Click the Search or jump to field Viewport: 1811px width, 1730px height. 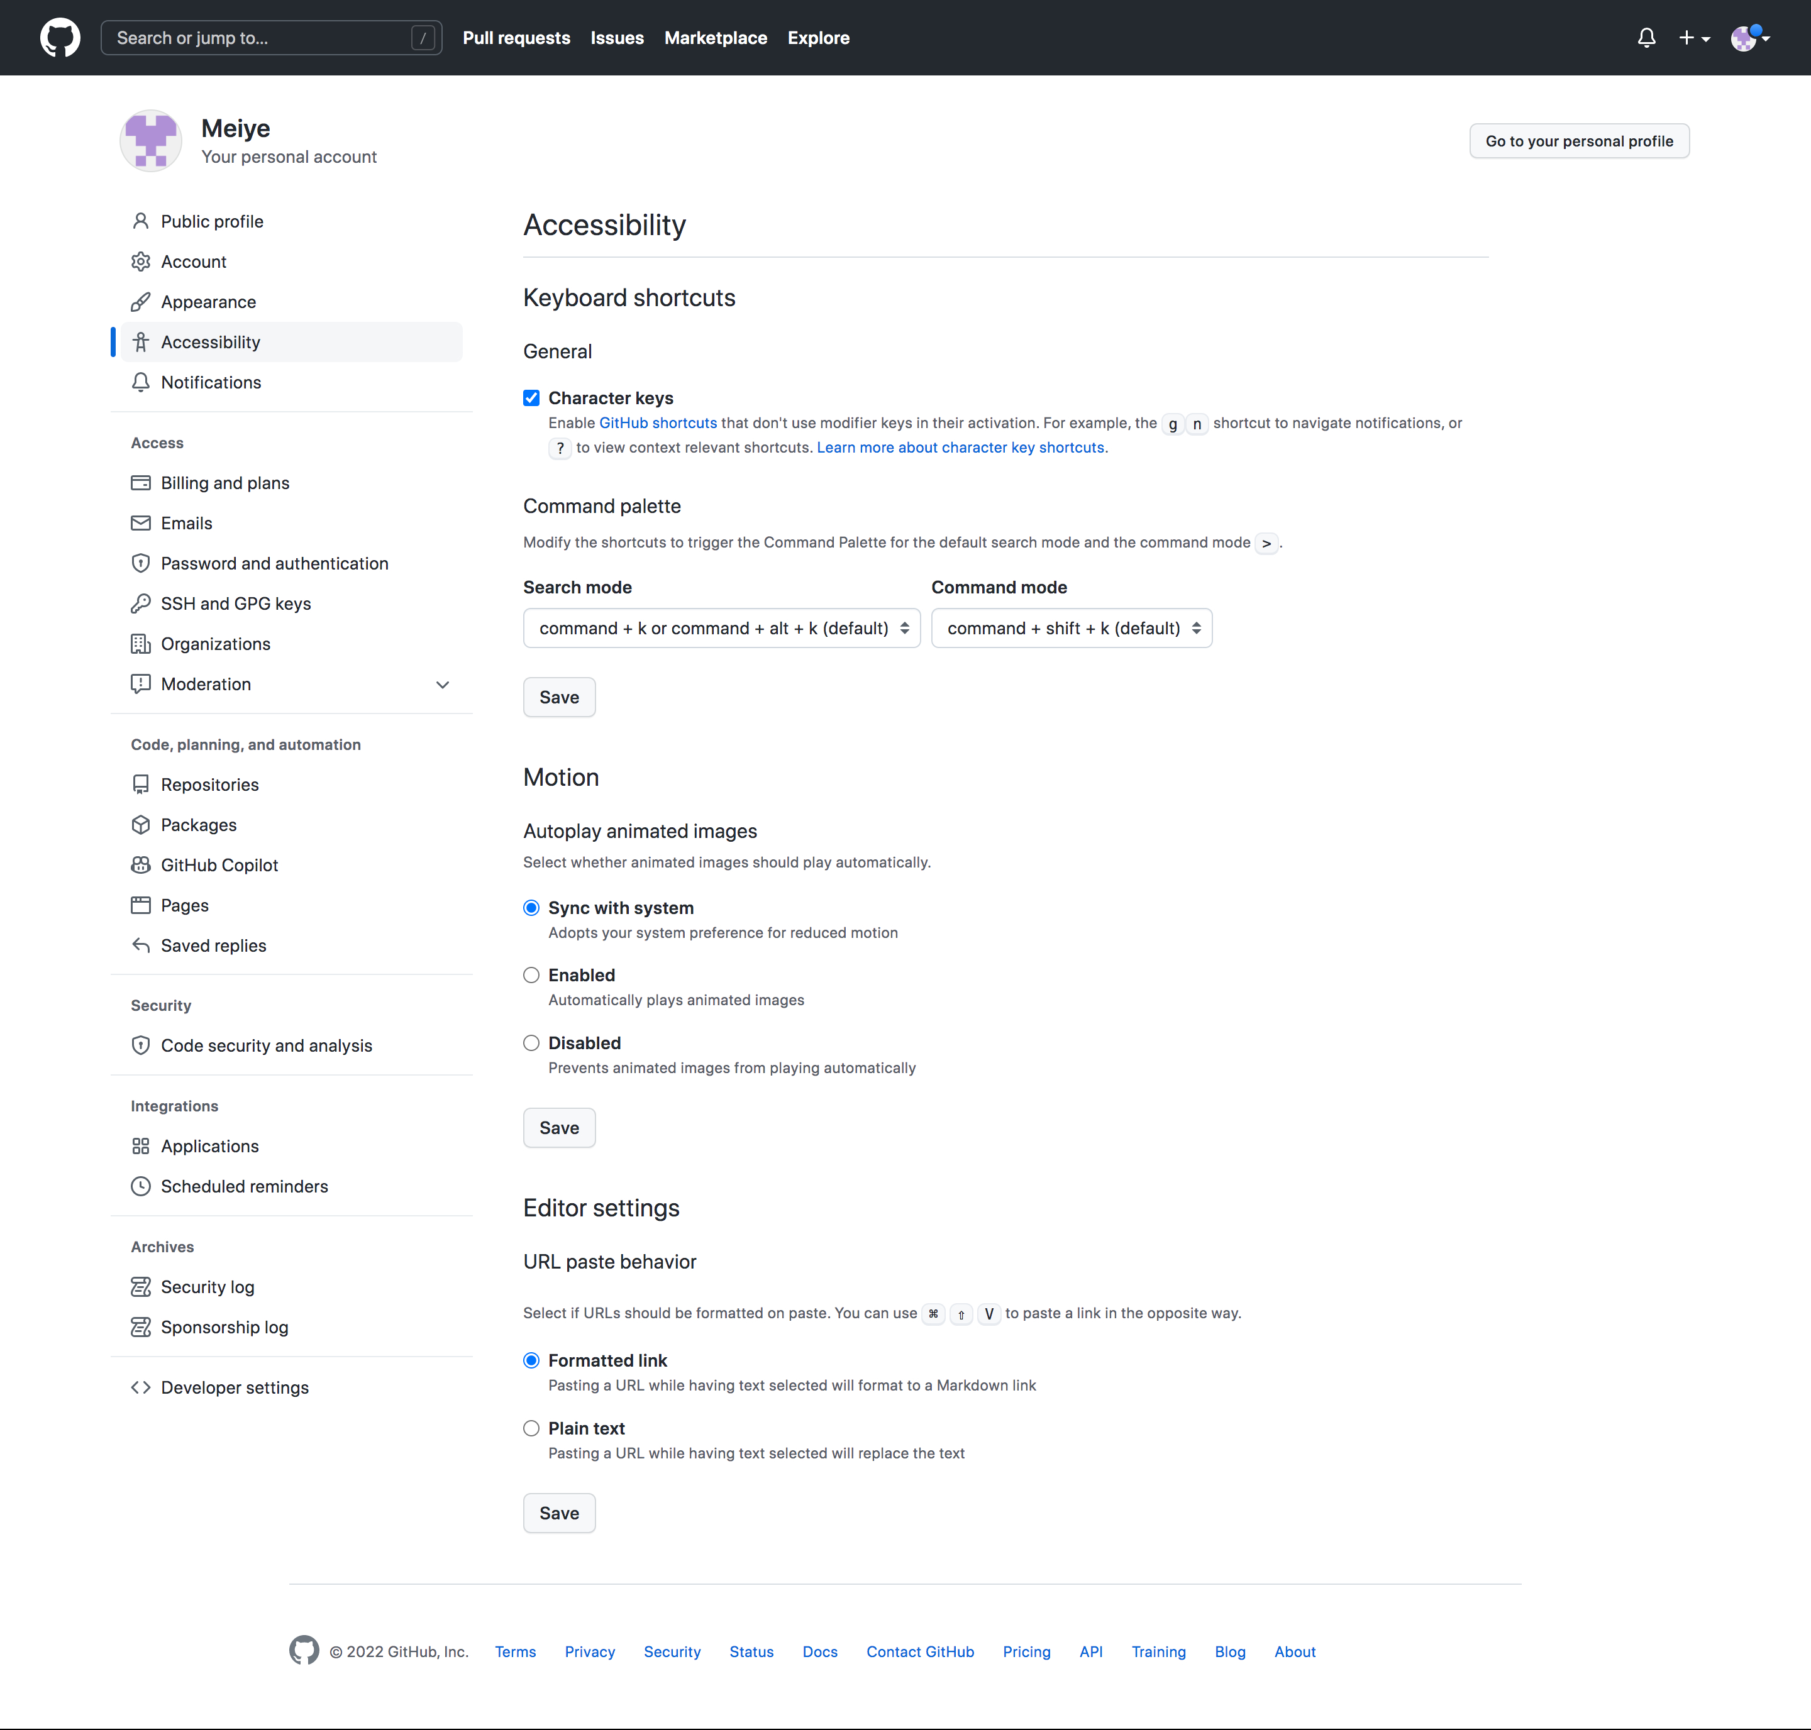point(271,38)
